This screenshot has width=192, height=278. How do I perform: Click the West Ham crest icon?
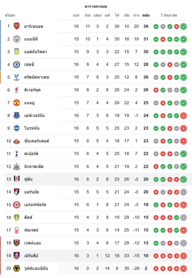pyautogui.click(x=17, y=243)
